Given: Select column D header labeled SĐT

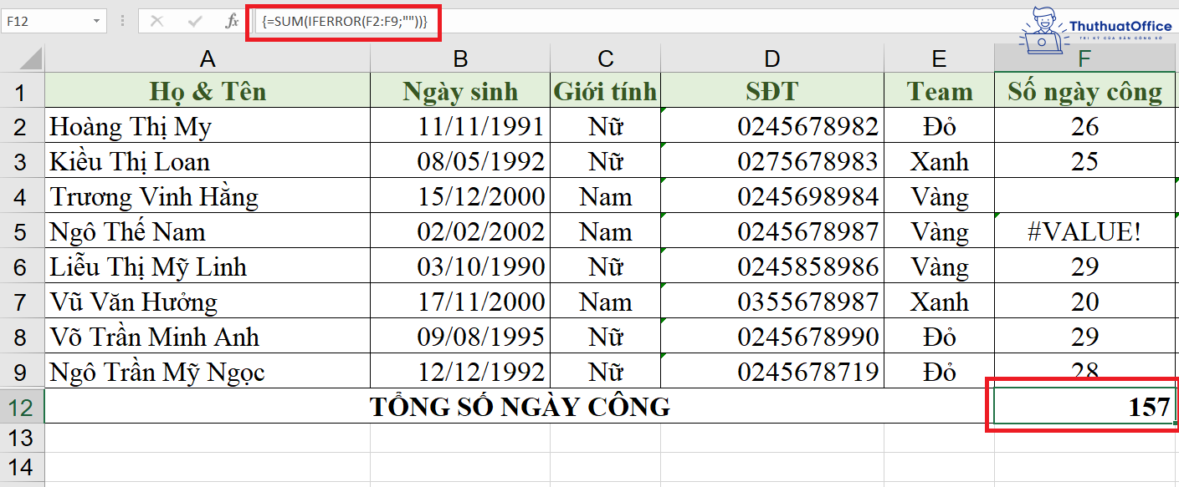Looking at the screenshot, I should [771, 58].
